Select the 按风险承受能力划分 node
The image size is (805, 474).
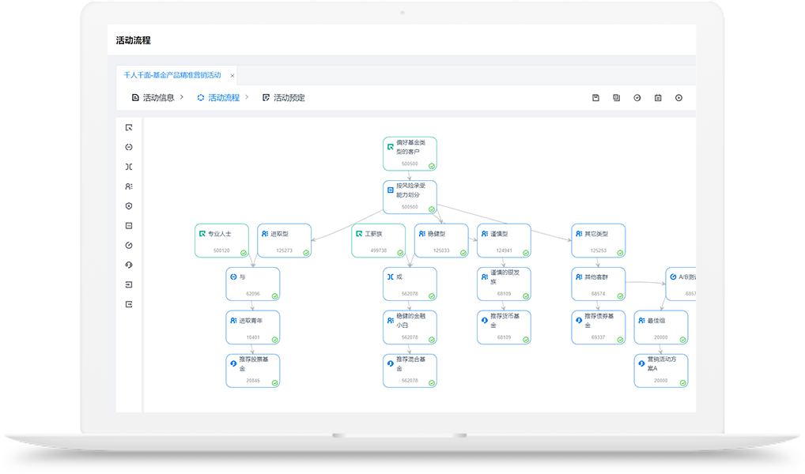(410, 197)
